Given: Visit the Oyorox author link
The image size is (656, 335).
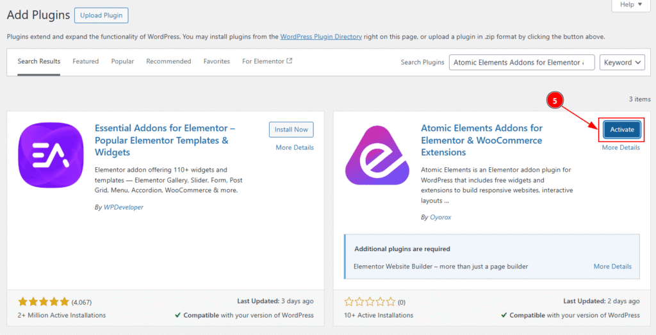Looking at the screenshot, I should pos(441,218).
